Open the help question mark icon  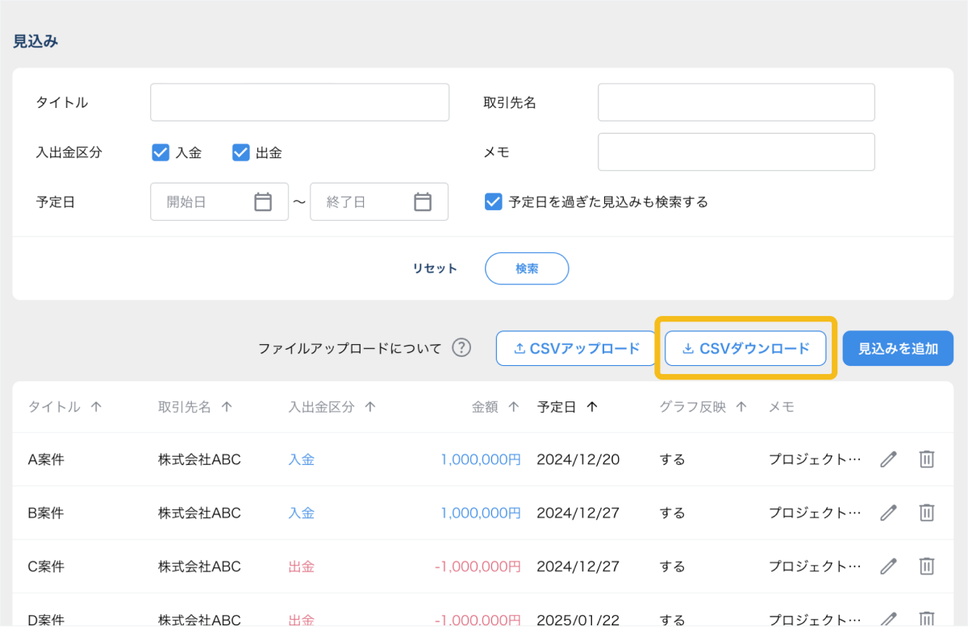461,348
